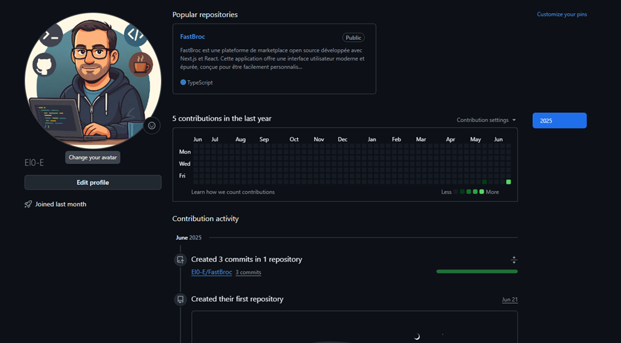
Task: Click the smiley set status icon
Action: tap(152, 125)
